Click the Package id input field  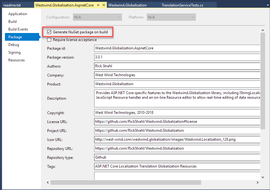click(x=177, y=48)
